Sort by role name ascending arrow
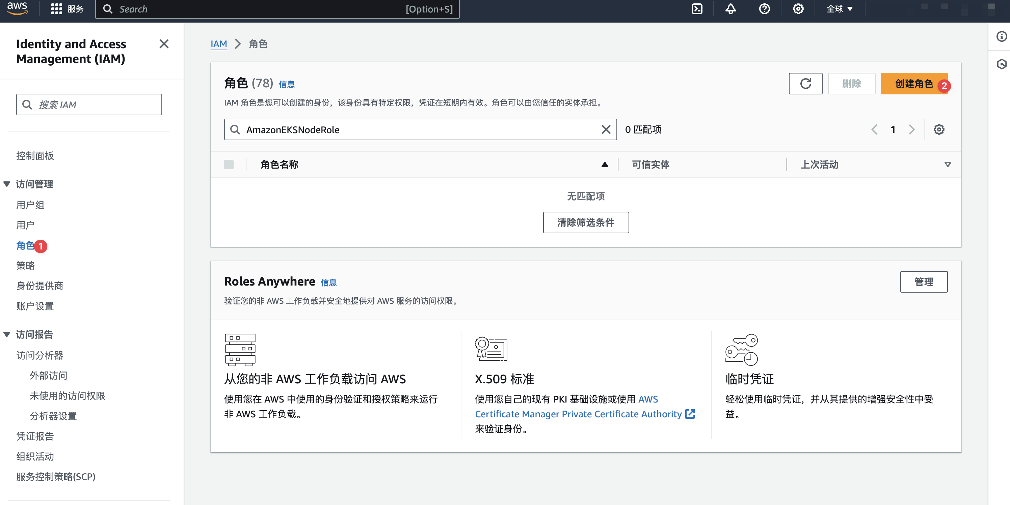The width and height of the screenshot is (1010, 505). pos(605,165)
